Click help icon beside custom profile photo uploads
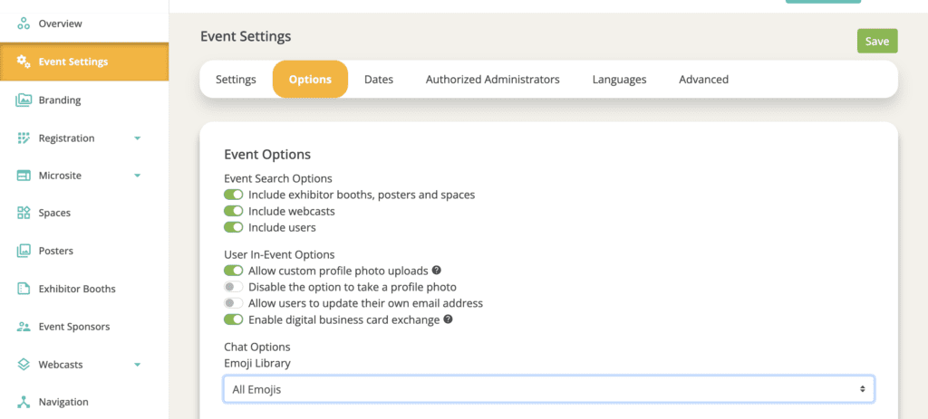This screenshot has height=419, width=928. 437,270
